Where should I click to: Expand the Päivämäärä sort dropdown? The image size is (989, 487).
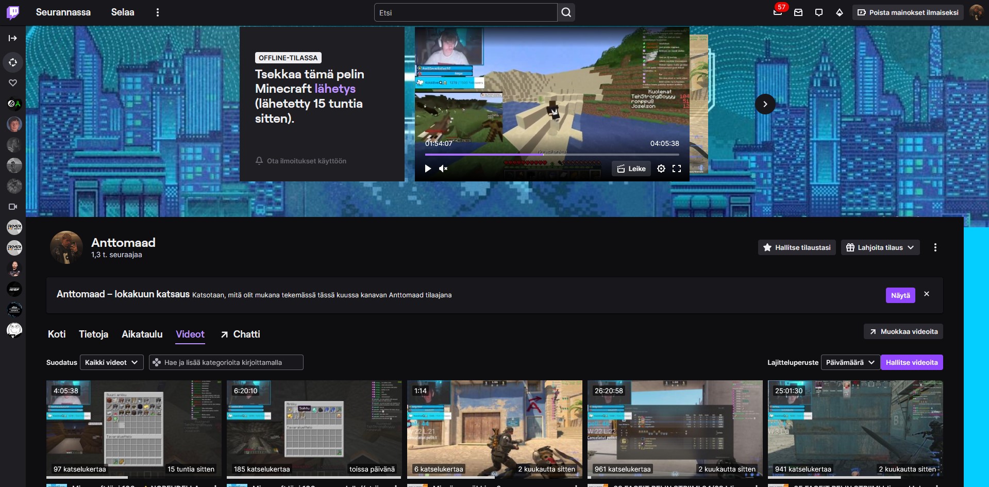(x=850, y=362)
